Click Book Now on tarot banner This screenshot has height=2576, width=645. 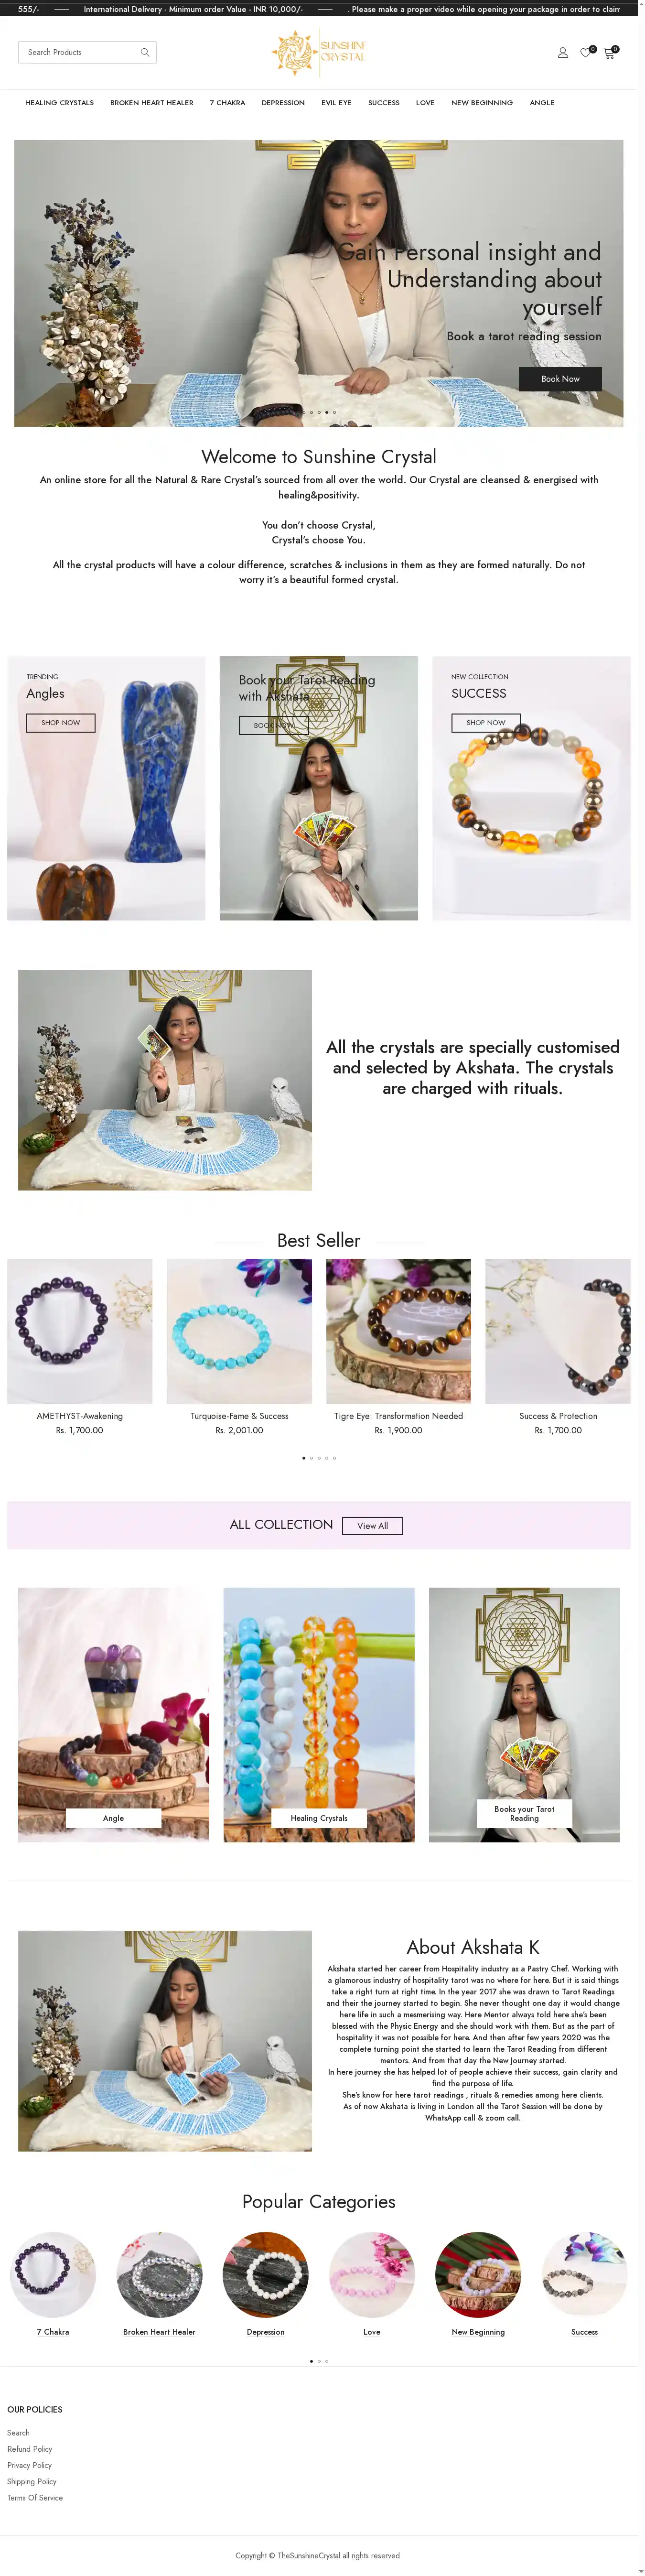560,379
